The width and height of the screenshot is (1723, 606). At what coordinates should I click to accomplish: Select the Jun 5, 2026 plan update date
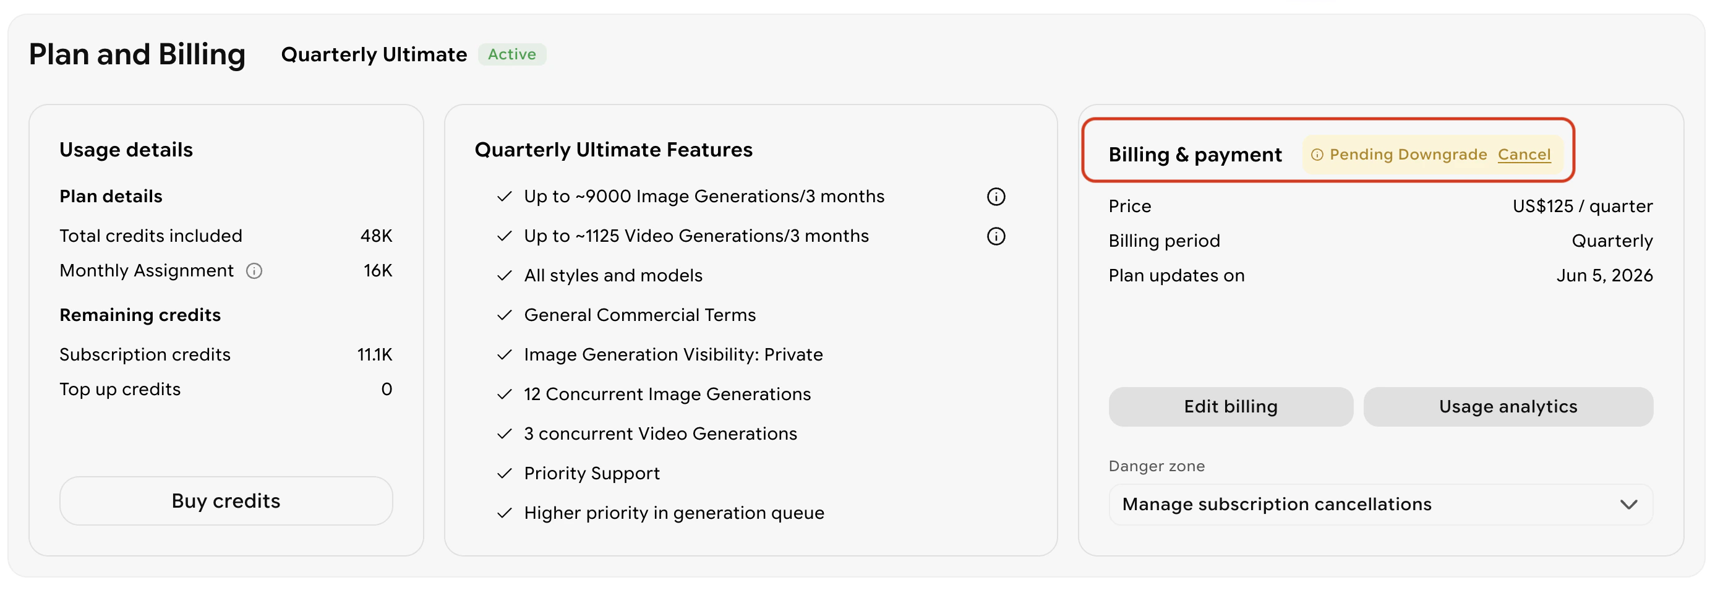(1604, 276)
